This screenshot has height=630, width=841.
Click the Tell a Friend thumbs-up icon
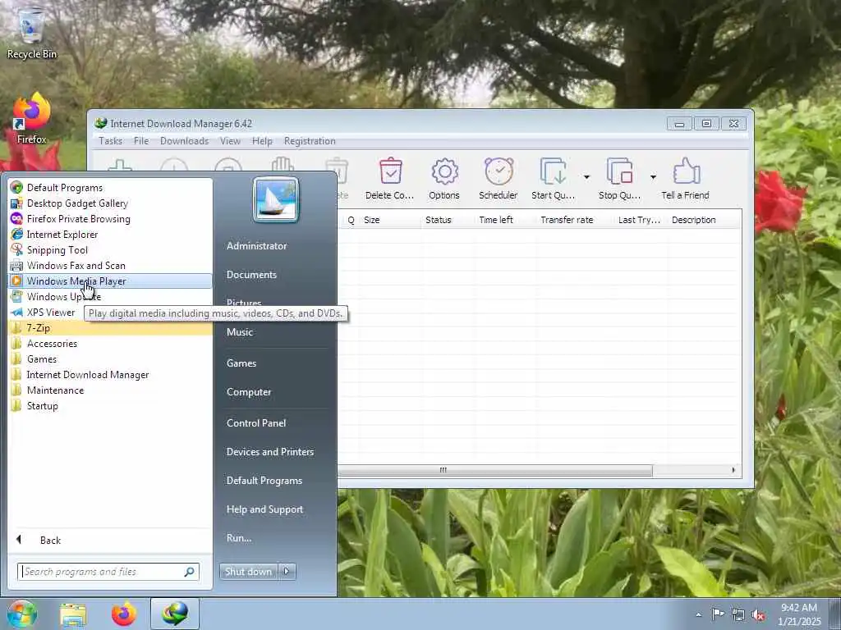(686, 178)
